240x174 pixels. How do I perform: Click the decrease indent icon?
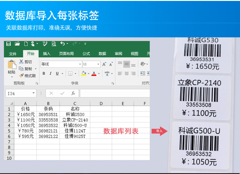[x=143, y=73]
